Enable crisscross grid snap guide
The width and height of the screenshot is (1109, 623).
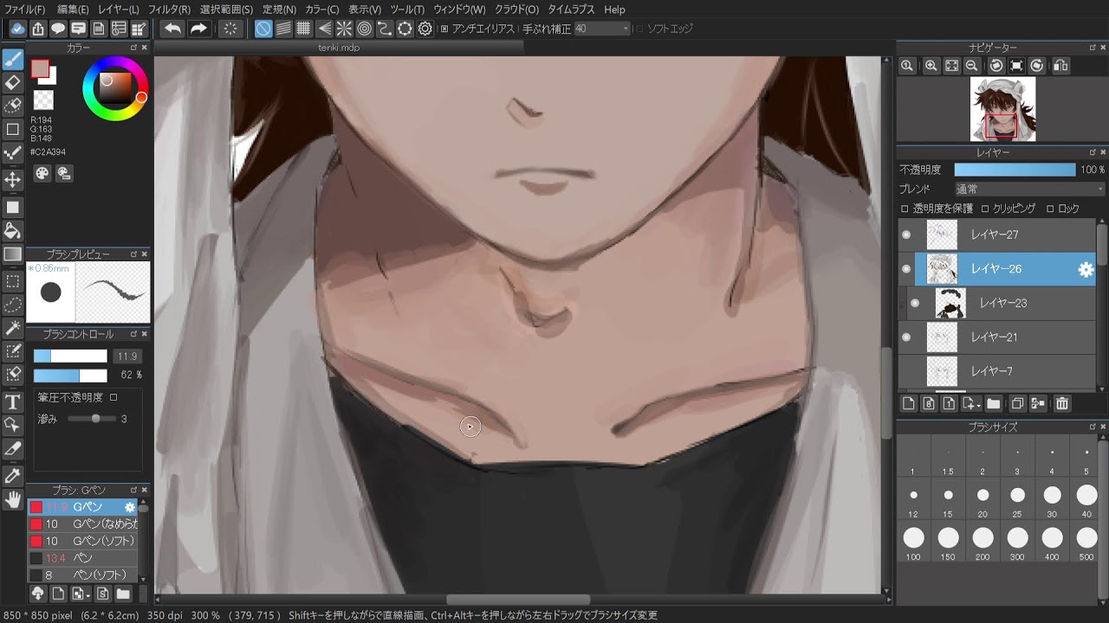[x=303, y=29]
